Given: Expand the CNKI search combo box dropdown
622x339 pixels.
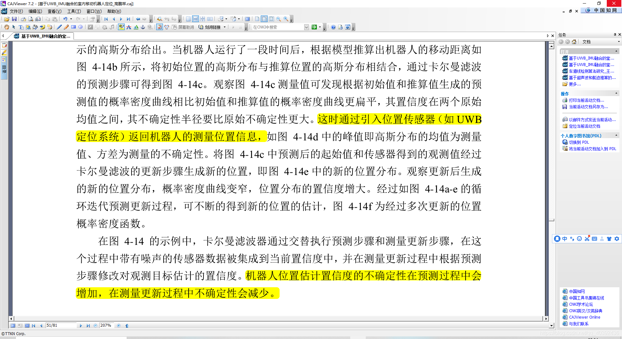Looking at the screenshot, I should pyautogui.click(x=306, y=27).
